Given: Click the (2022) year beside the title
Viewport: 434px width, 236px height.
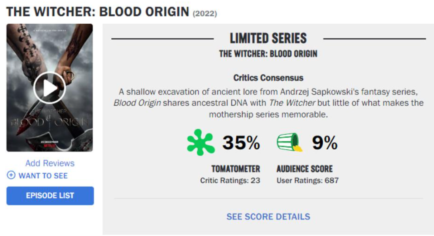Looking at the screenshot, I should point(205,13).
